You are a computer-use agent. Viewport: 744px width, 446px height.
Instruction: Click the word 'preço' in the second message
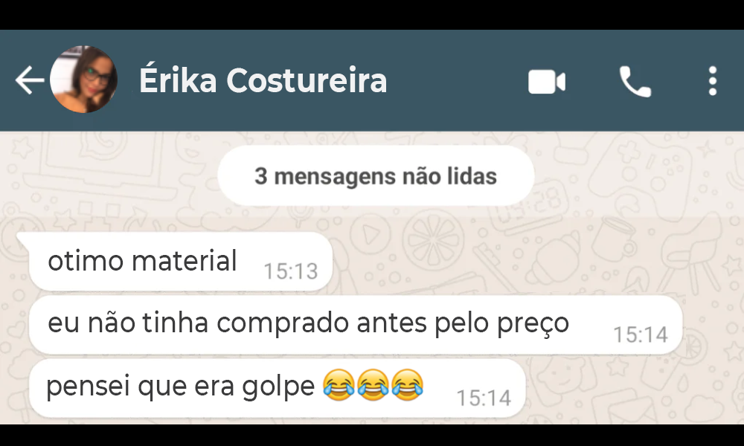pos(533,324)
